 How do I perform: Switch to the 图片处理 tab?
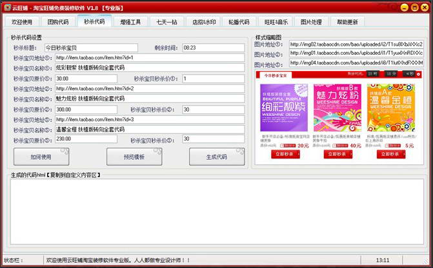point(312,22)
